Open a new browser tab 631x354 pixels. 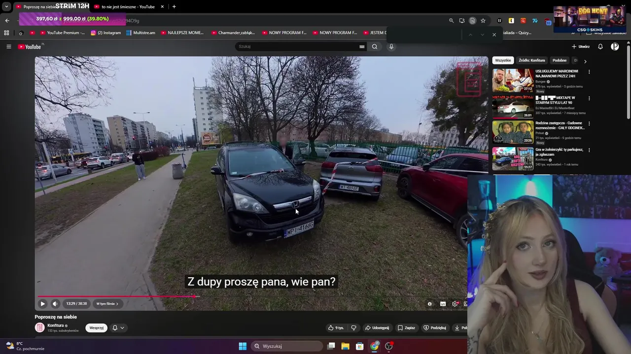(174, 7)
